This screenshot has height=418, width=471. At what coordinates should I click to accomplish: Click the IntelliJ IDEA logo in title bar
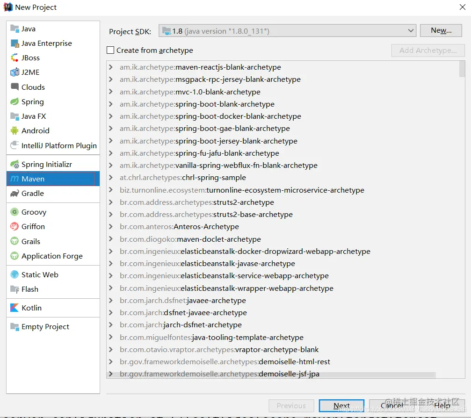(x=8, y=7)
